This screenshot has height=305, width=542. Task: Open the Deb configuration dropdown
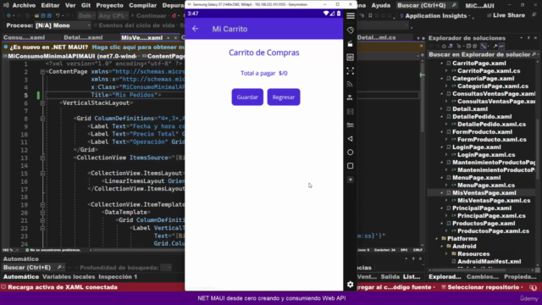(86, 16)
